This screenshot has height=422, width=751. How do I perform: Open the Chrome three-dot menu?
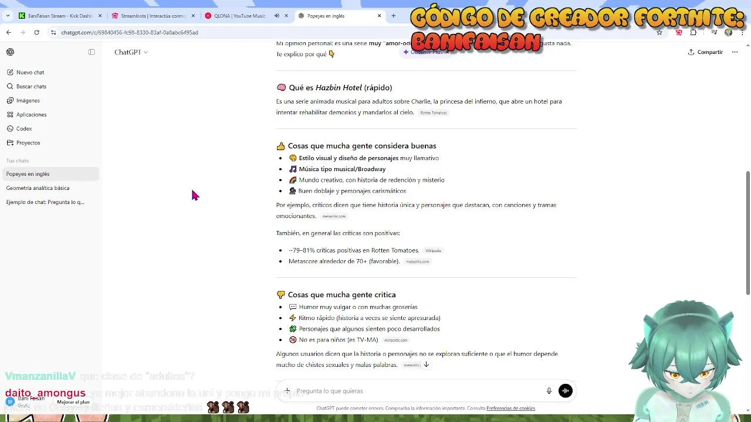743,32
